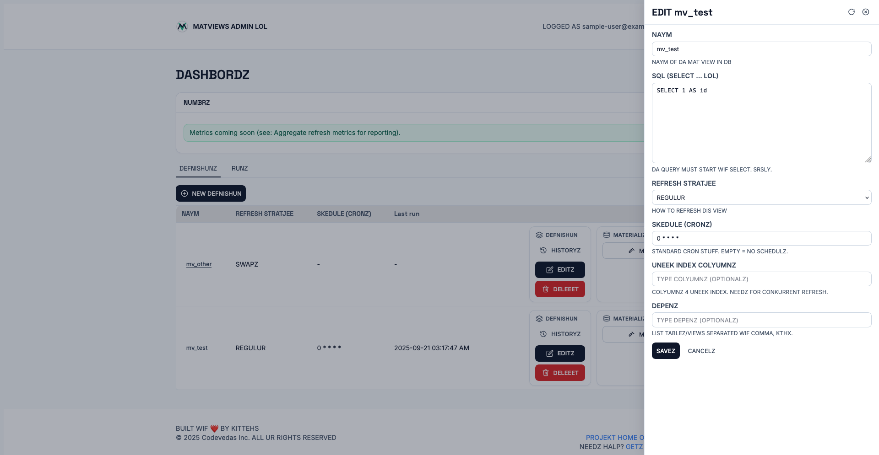Select the DEFNISHUNZ tab

pyautogui.click(x=198, y=168)
